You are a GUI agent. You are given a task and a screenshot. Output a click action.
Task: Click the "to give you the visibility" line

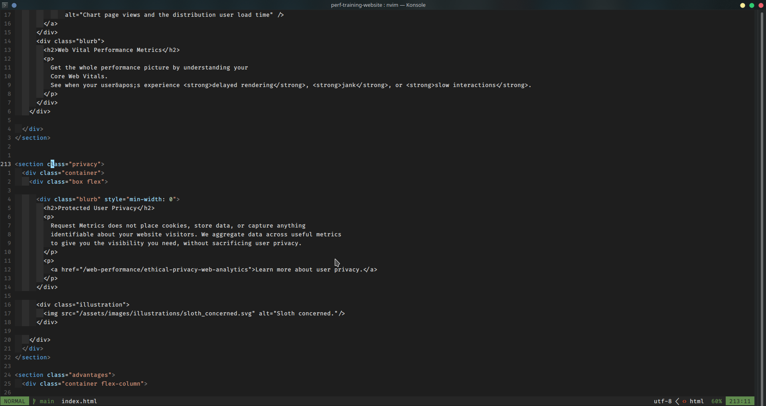176,243
